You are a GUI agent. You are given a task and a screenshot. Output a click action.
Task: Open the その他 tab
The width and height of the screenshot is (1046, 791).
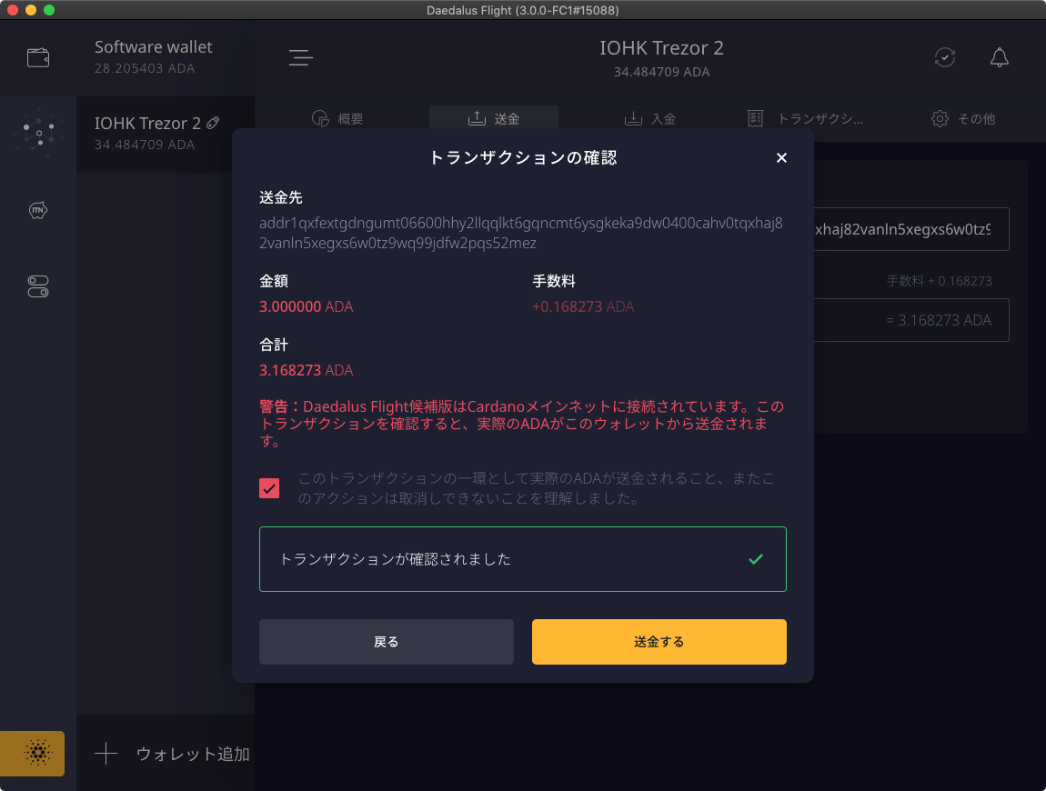pos(963,119)
